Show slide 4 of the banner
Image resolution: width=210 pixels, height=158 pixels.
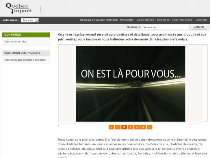137,127
